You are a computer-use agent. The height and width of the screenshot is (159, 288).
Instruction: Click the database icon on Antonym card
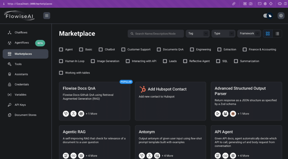(157, 156)
